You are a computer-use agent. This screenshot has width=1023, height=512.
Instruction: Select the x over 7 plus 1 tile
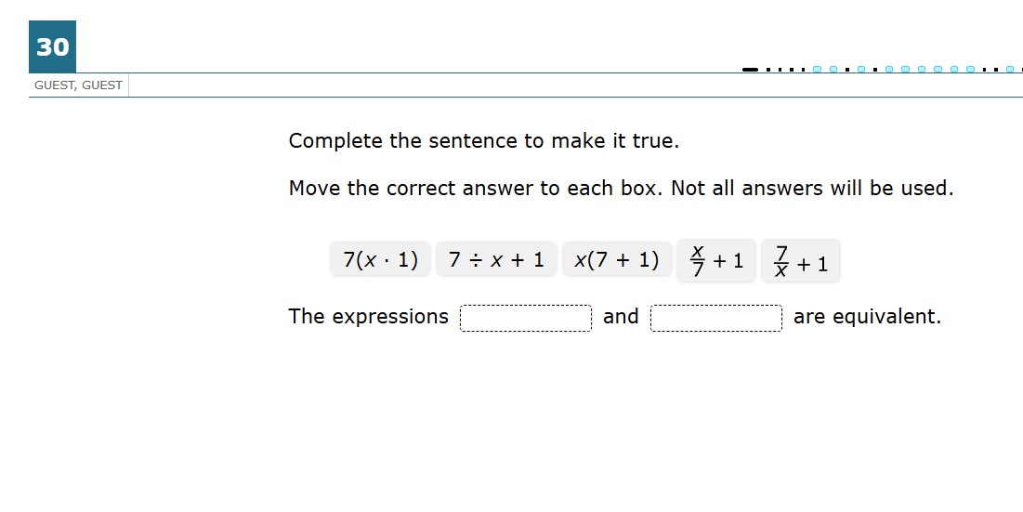[x=716, y=261]
